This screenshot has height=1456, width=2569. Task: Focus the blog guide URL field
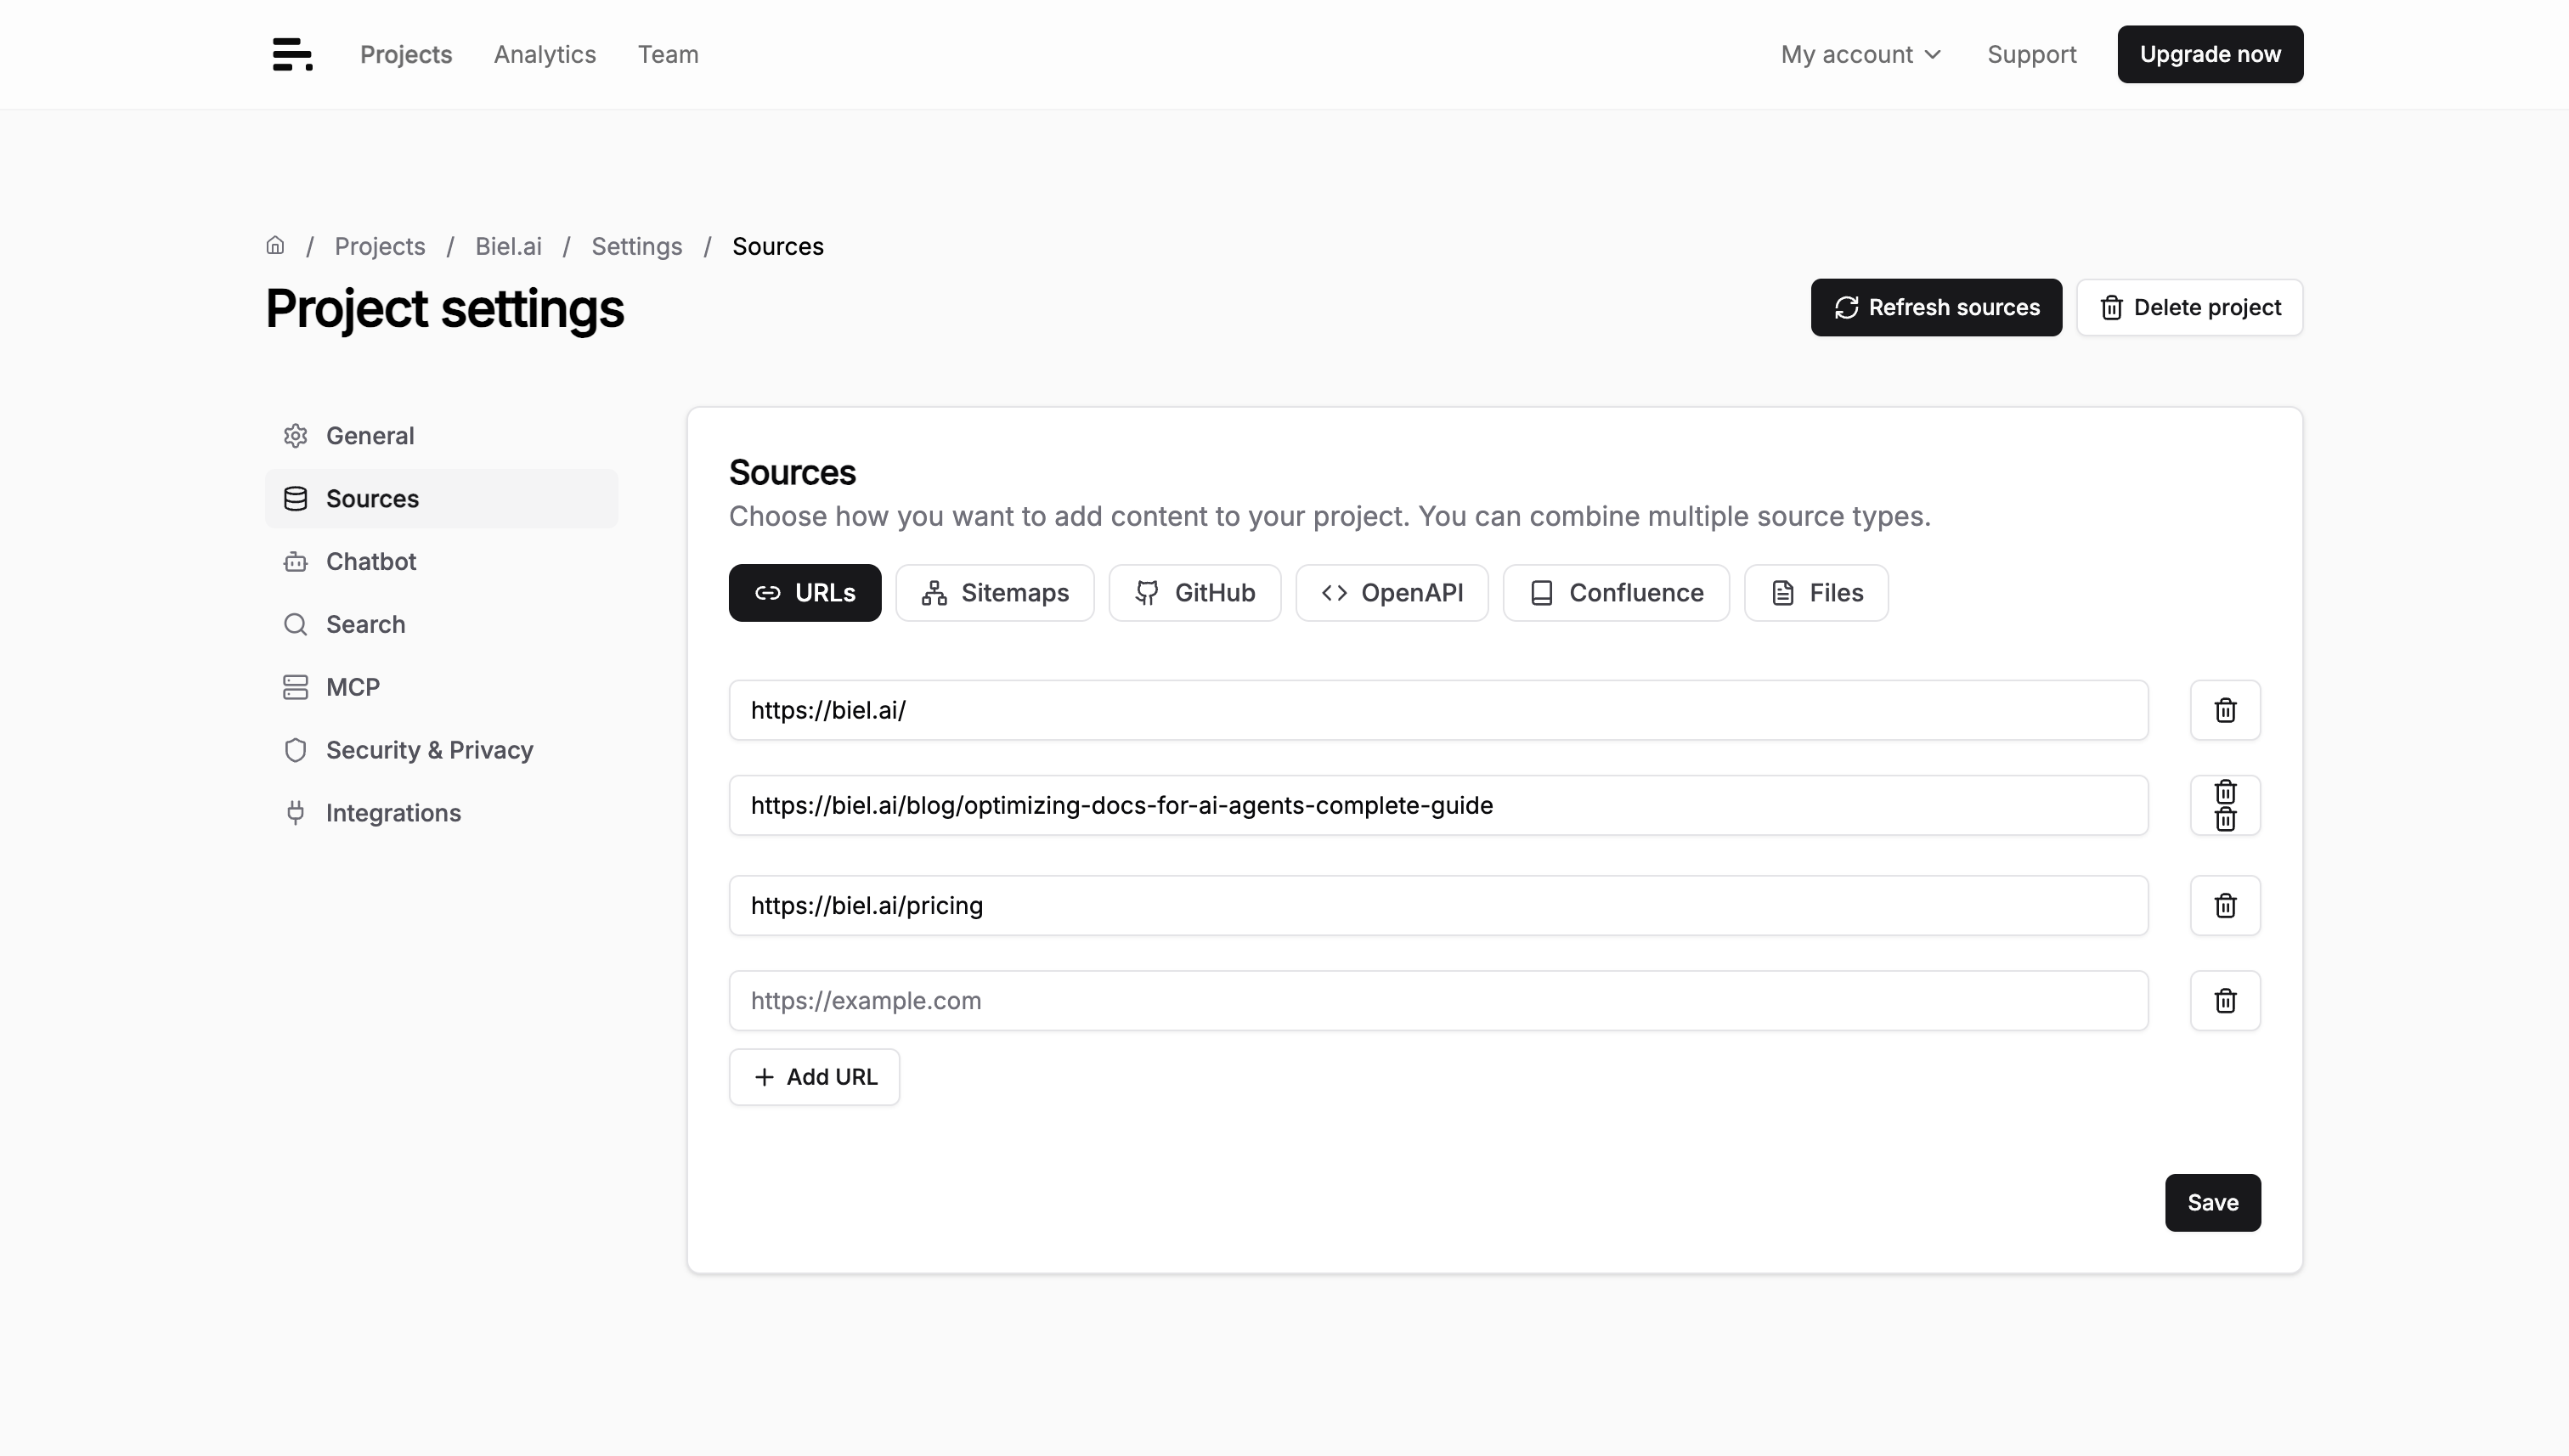click(1438, 805)
